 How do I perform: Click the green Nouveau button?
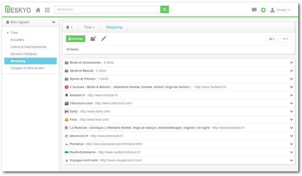click(x=76, y=39)
